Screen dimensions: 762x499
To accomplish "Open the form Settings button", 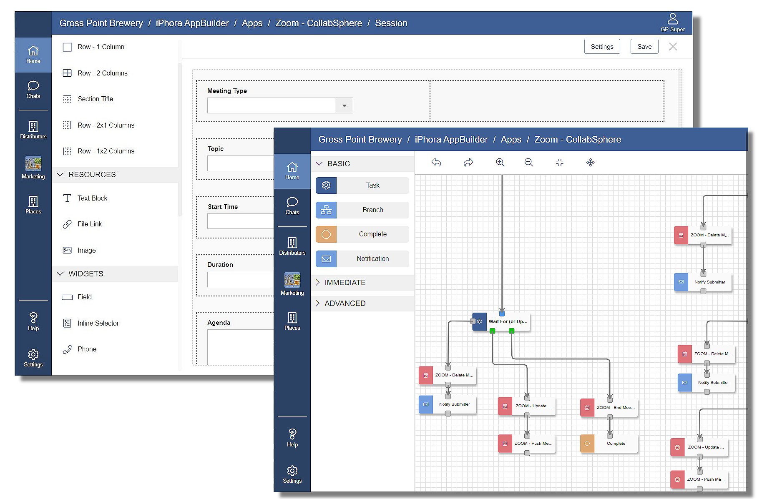I will point(602,47).
